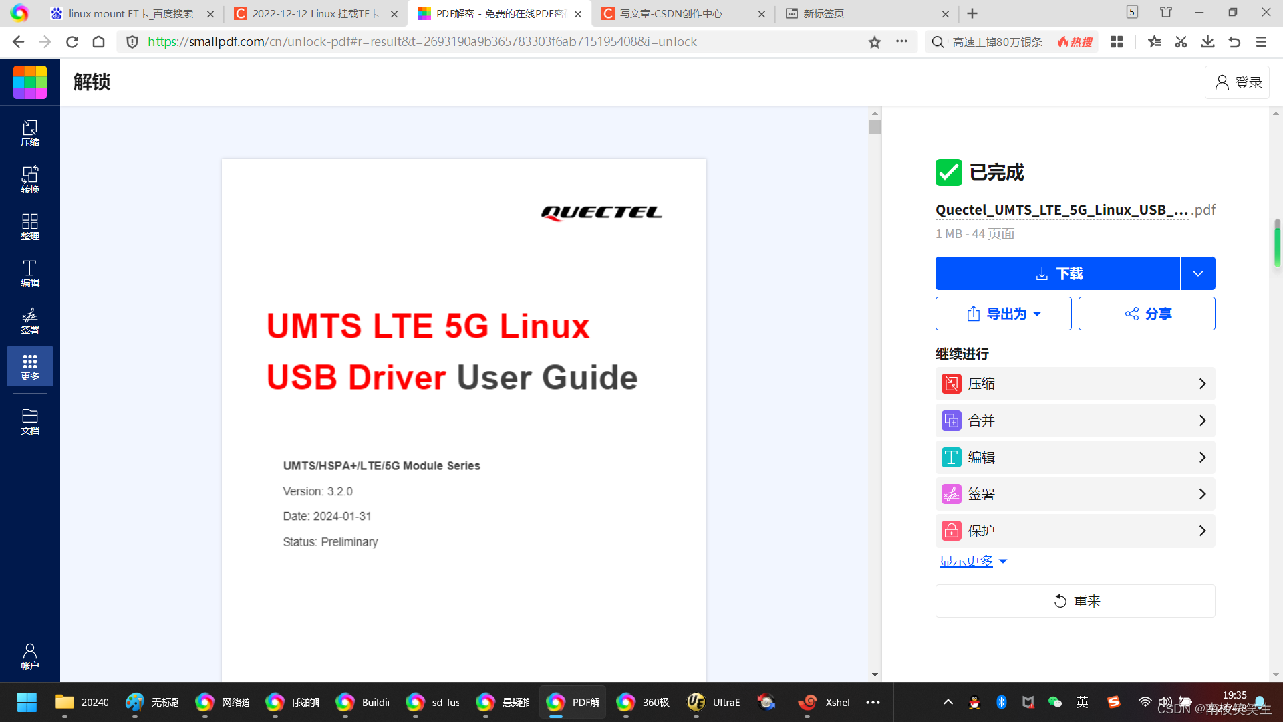Bookmark this page with the star icon

tap(875, 42)
